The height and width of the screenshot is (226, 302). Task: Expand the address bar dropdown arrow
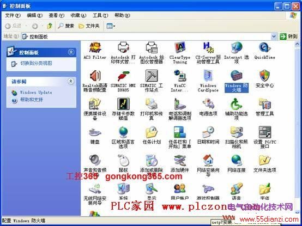point(274,36)
